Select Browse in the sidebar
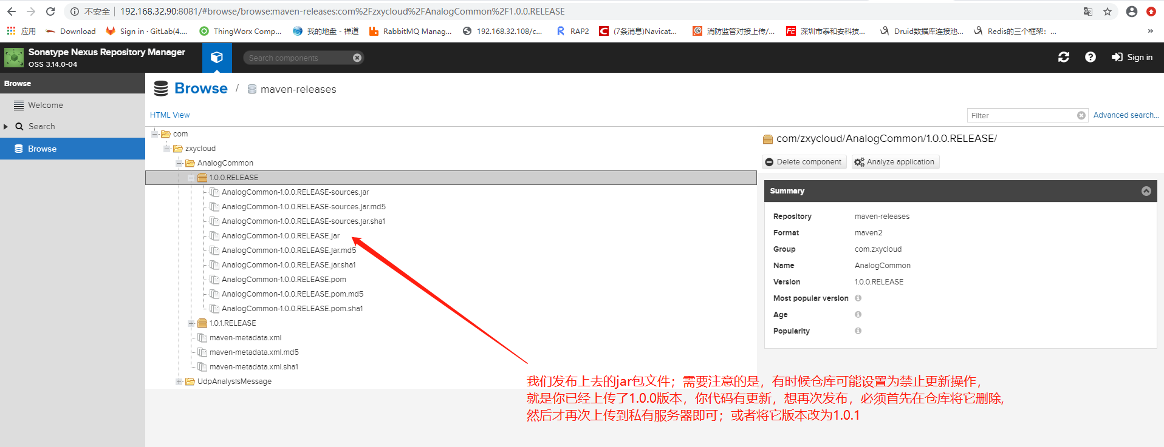1164x447 pixels. (x=72, y=149)
